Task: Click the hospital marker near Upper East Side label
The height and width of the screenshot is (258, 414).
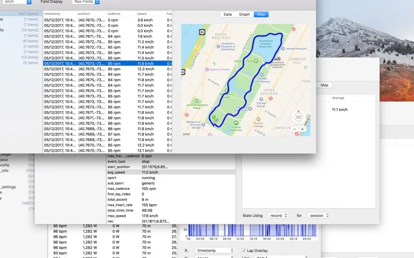Action: click(271, 99)
